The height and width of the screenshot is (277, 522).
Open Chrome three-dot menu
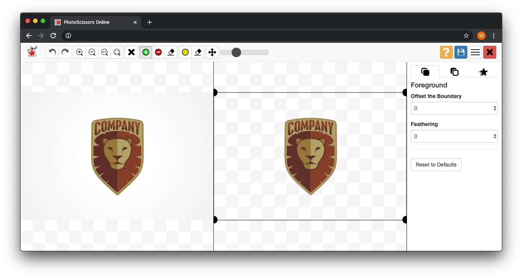coord(494,36)
